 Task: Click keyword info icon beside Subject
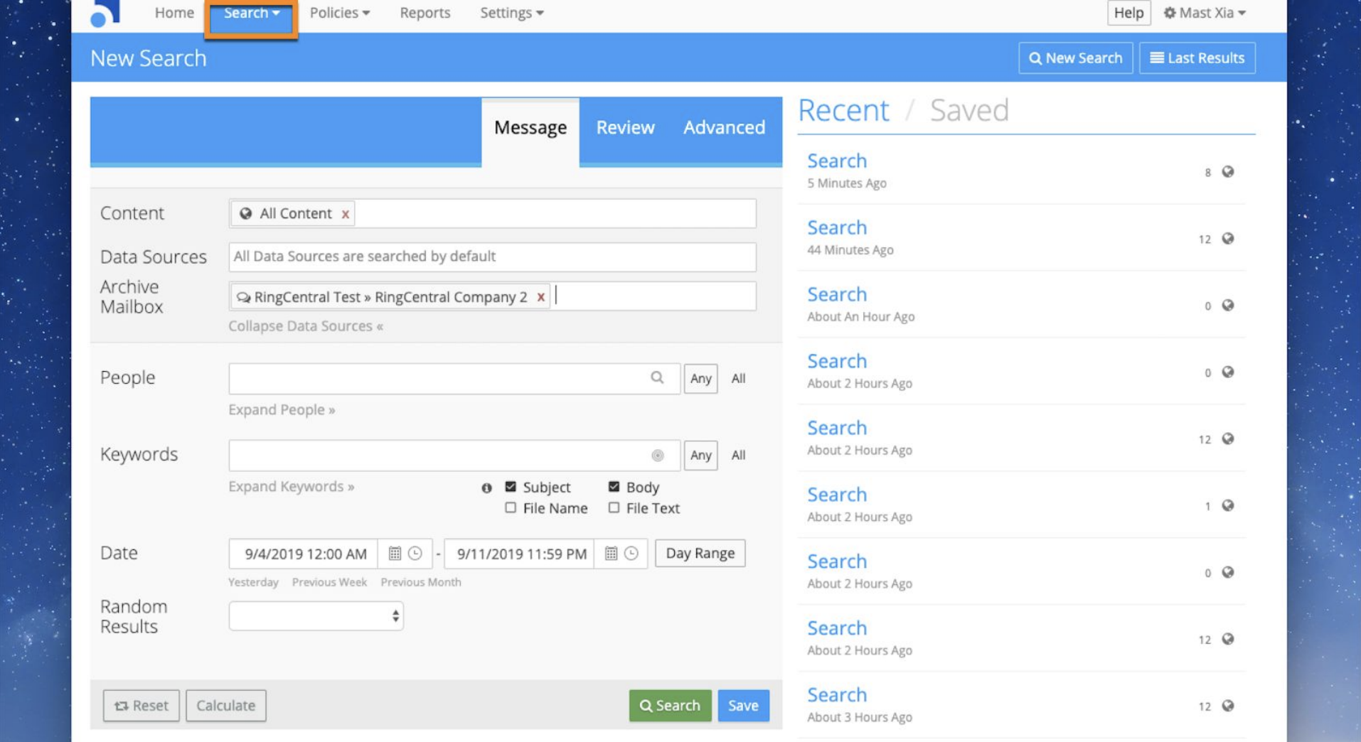(x=486, y=488)
